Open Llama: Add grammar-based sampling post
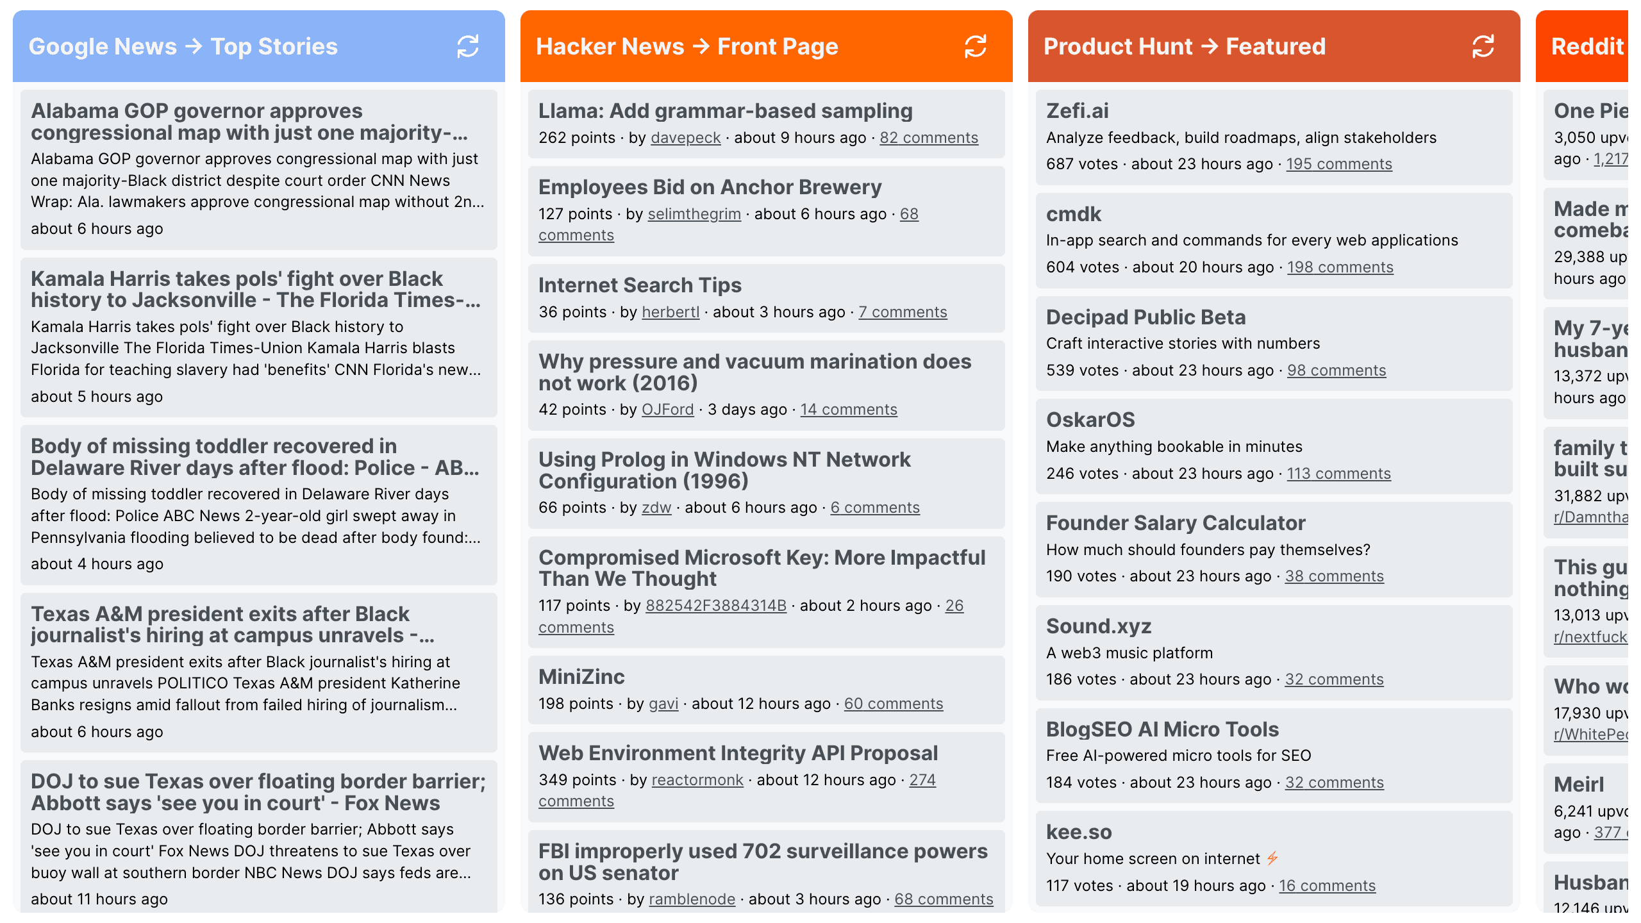Image resolution: width=1641 pixels, height=923 pixels. pos(726,111)
